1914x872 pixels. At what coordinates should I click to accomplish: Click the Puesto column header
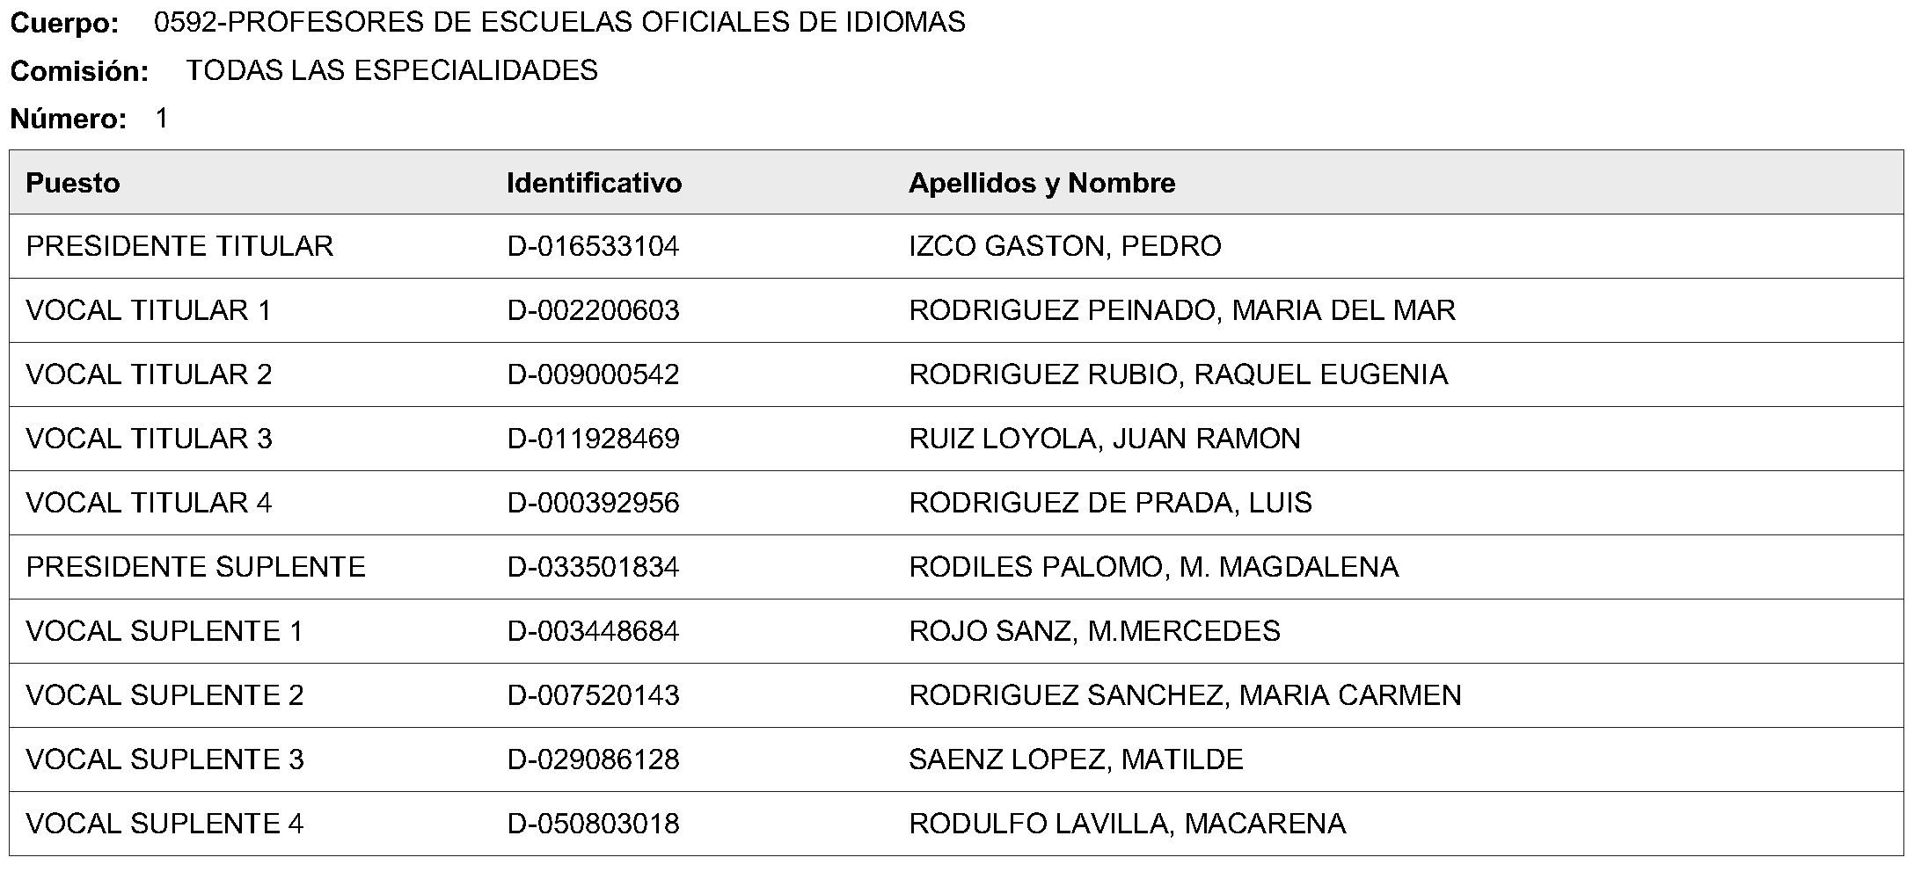pyautogui.click(x=73, y=183)
